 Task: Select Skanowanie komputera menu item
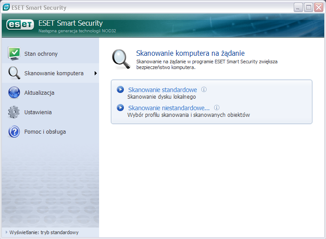click(50, 73)
